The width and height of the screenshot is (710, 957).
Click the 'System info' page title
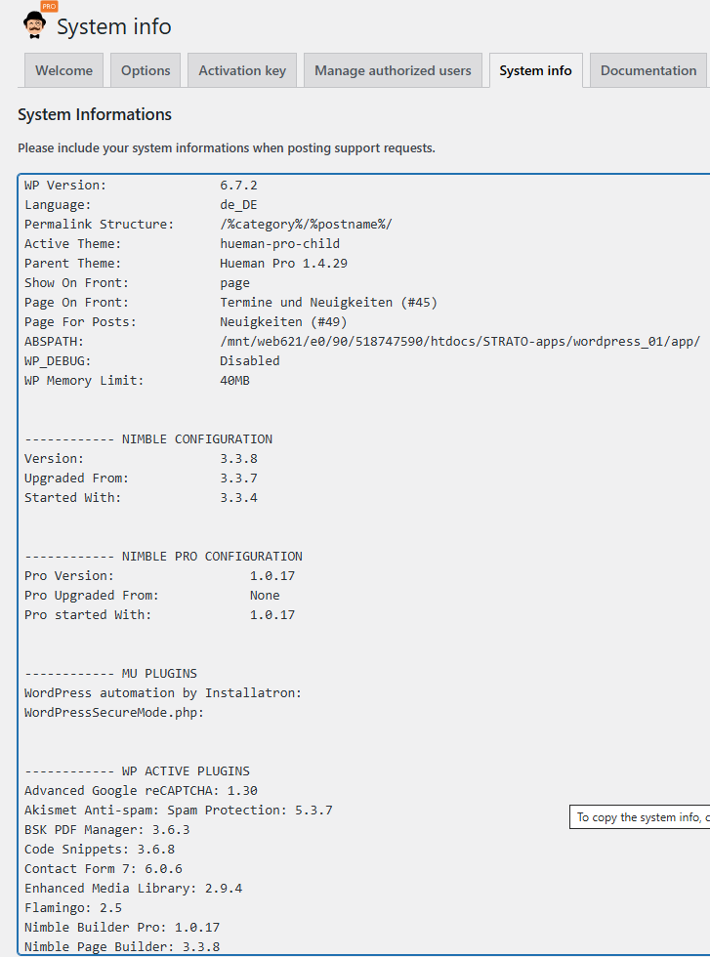coord(114,26)
